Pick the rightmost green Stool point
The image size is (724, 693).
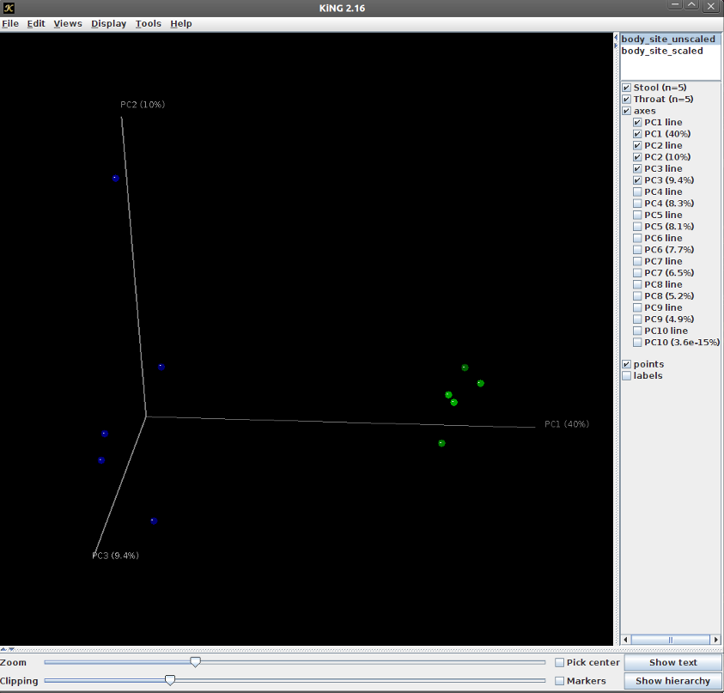tap(480, 383)
